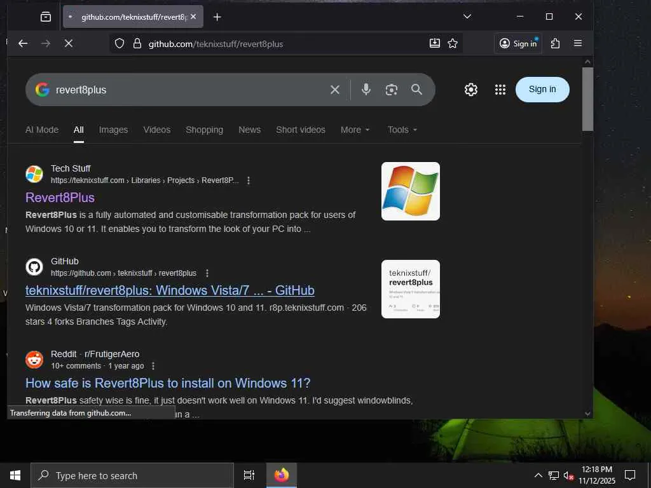Click the forward navigation arrow
The image size is (651, 488).
[x=46, y=43]
